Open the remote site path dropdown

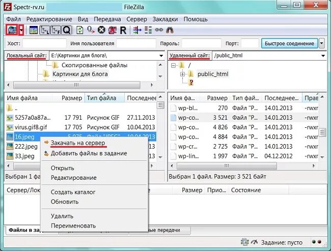pyautogui.click(x=323, y=55)
